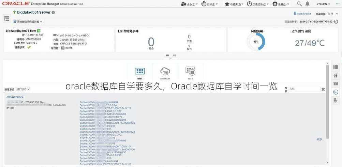Open the 自动刷新 dropdown set to 禁用

click(x=333, y=14)
